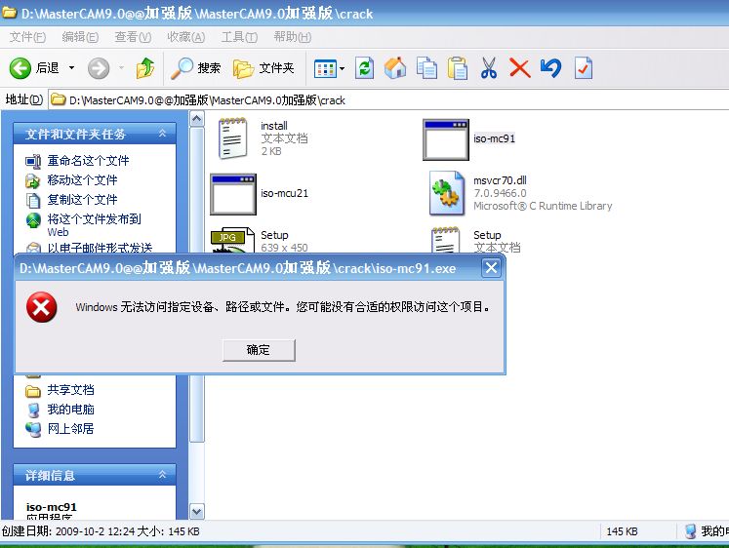The height and width of the screenshot is (548, 729).
Task: Click 移动这个文件 task link
Action: tap(82, 180)
